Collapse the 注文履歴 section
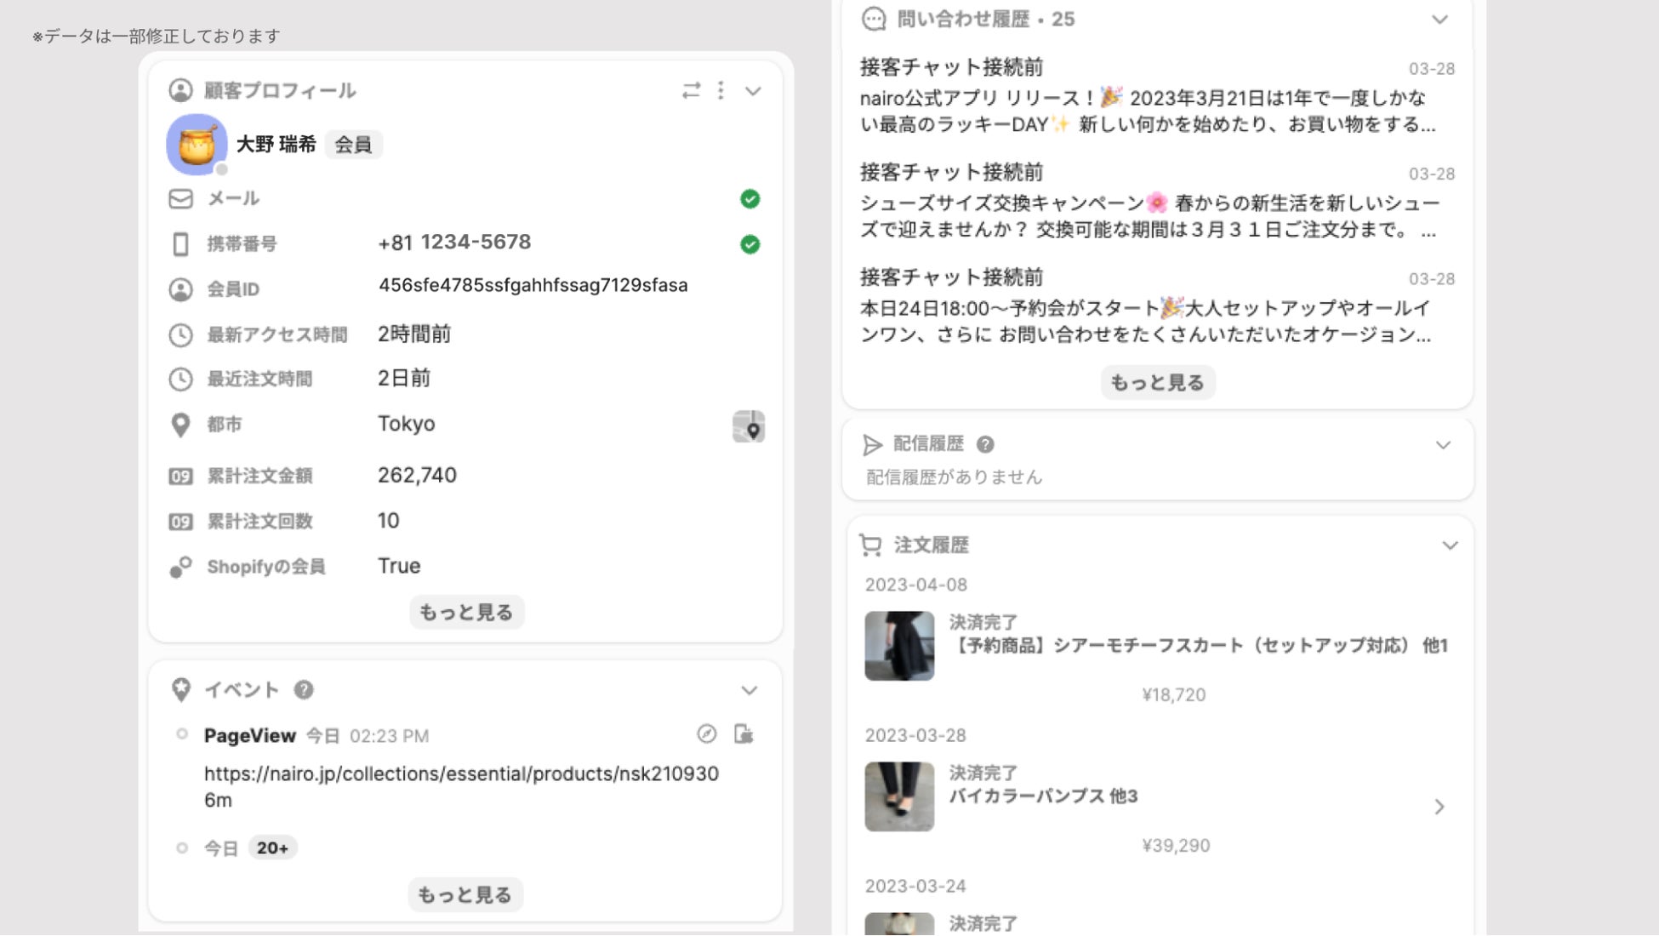 pyautogui.click(x=1450, y=545)
